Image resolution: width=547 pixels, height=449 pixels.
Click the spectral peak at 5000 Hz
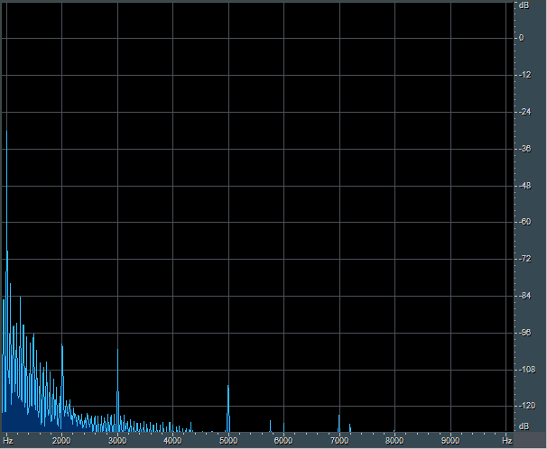[x=228, y=408]
